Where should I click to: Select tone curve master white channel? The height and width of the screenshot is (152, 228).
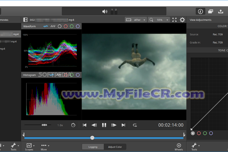[x=193, y=133]
